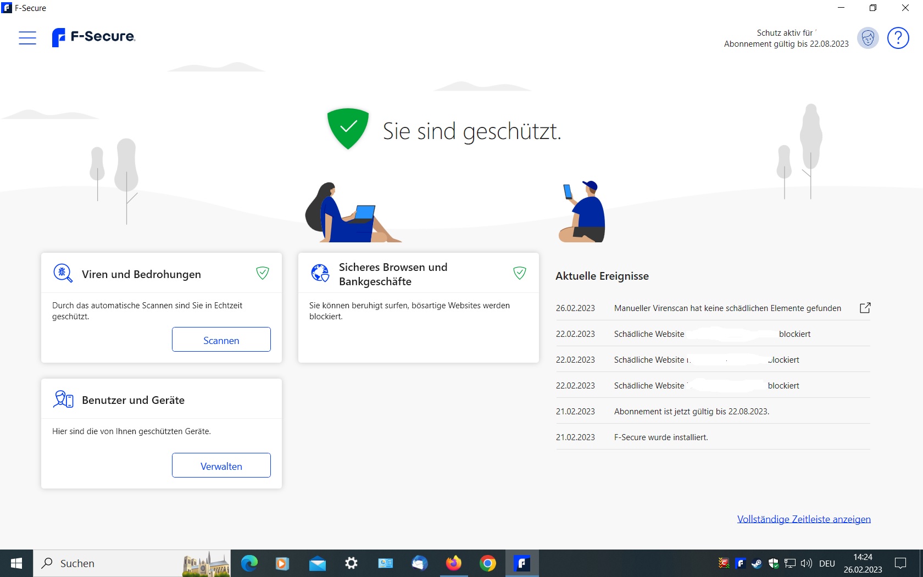Select the Abonnement ist jetzt gültig event
The width and height of the screenshot is (923, 577).
tap(713, 411)
